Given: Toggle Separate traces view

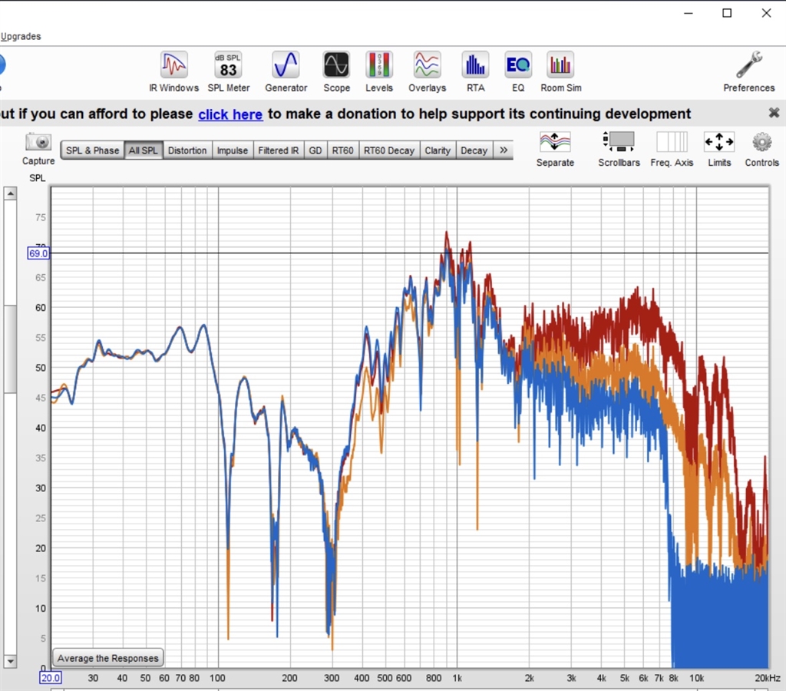Looking at the screenshot, I should pyautogui.click(x=555, y=149).
